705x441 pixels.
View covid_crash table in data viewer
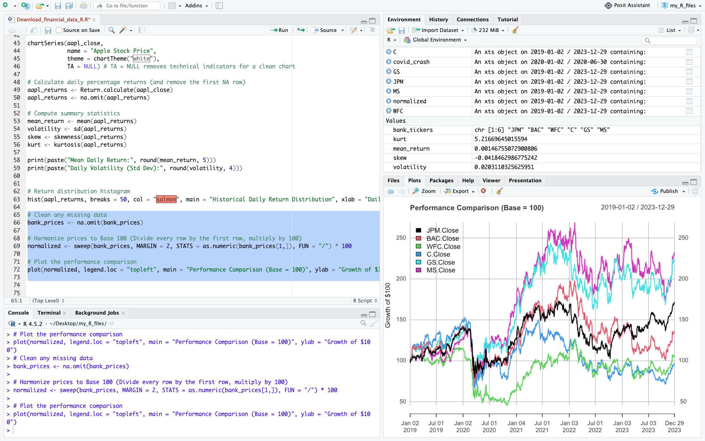[x=689, y=62]
